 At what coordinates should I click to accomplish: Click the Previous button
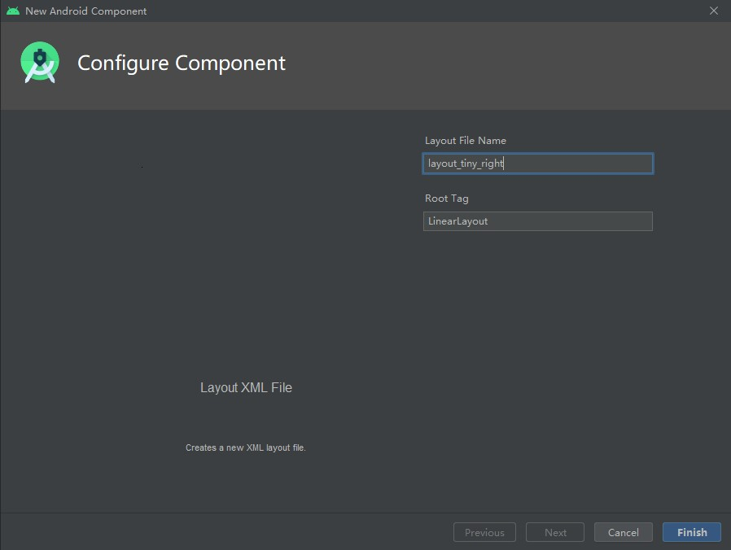point(484,532)
